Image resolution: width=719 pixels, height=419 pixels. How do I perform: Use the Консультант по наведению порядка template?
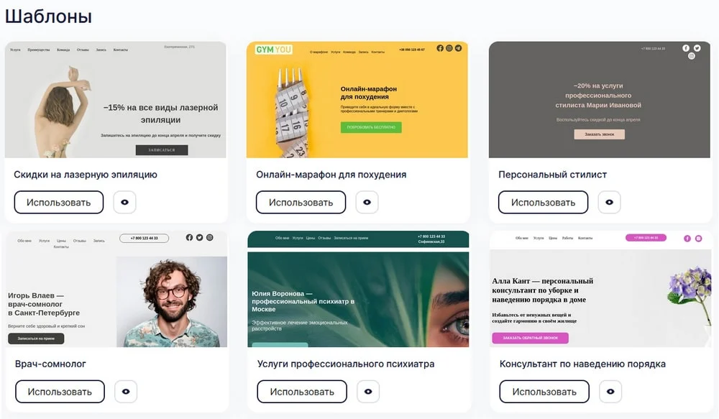tap(544, 392)
